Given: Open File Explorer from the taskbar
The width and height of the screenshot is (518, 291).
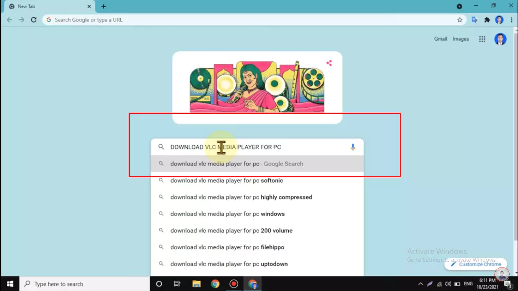Looking at the screenshot, I should pyautogui.click(x=196, y=284).
